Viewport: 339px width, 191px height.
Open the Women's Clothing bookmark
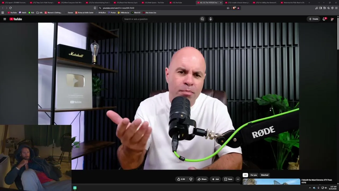tap(53, 12)
